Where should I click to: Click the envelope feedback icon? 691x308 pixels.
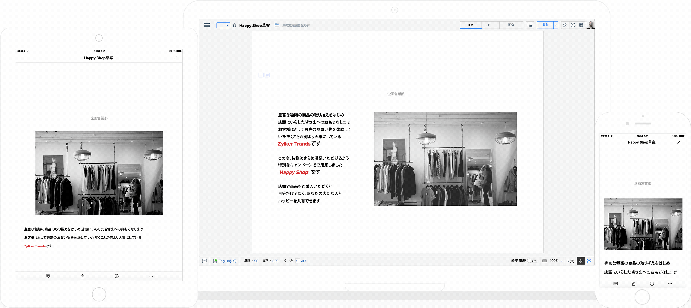coord(589,261)
